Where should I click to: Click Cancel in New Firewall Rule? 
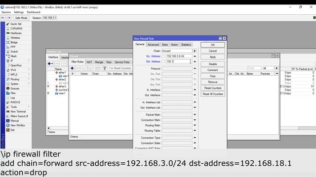(x=213, y=51)
